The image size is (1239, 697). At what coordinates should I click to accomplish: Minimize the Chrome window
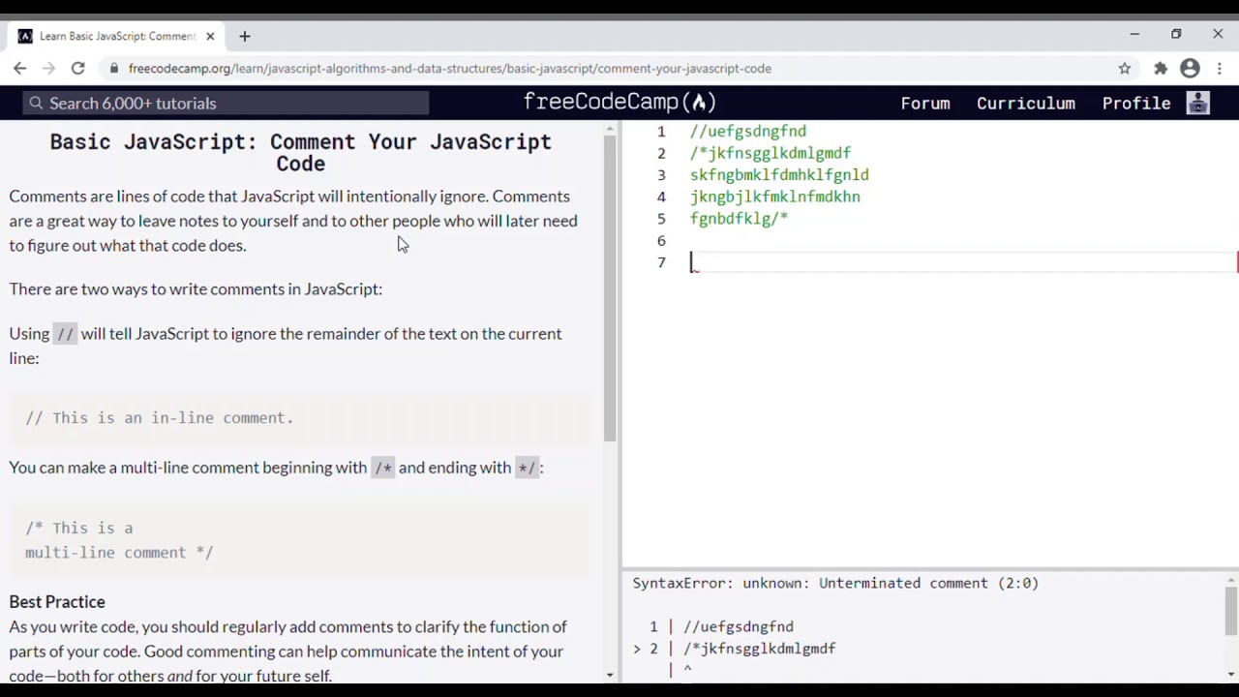pos(1134,35)
